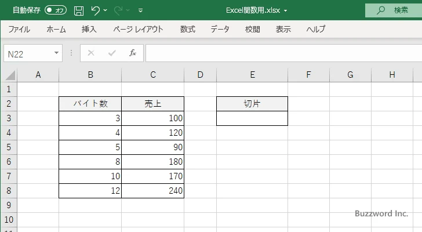Click the Undo arrow icon
The height and width of the screenshot is (232, 422).
95,10
